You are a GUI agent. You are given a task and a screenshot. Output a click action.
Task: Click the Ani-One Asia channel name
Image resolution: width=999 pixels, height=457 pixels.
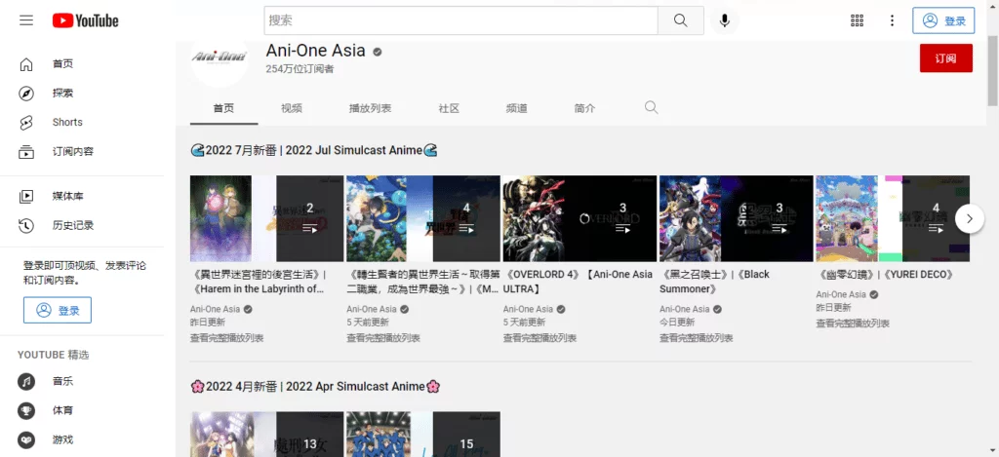click(315, 51)
